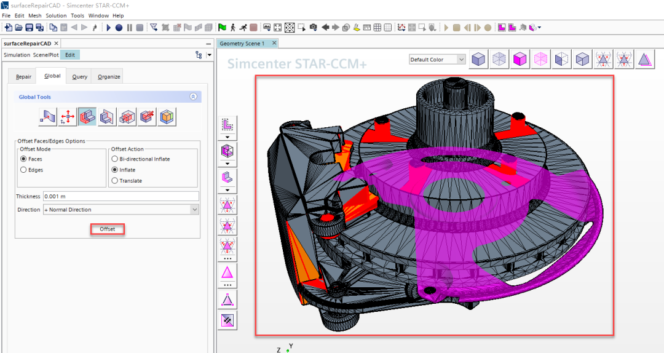664x353 pixels.
Task: Click the New Simulation toolbar icon
Action: point(8,28)
